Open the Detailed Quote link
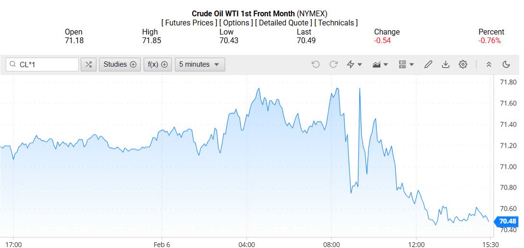The height and width of the screenshot is (248, 524). [284, 23]
